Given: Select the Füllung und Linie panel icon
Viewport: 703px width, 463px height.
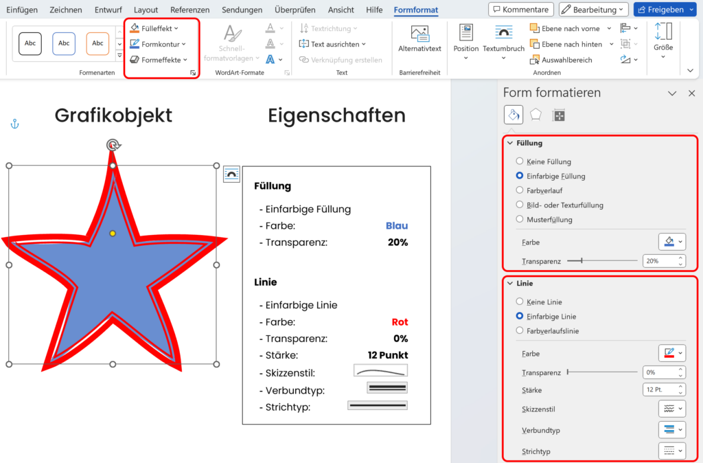Looking at the screenshot, I should click(513, 114).
